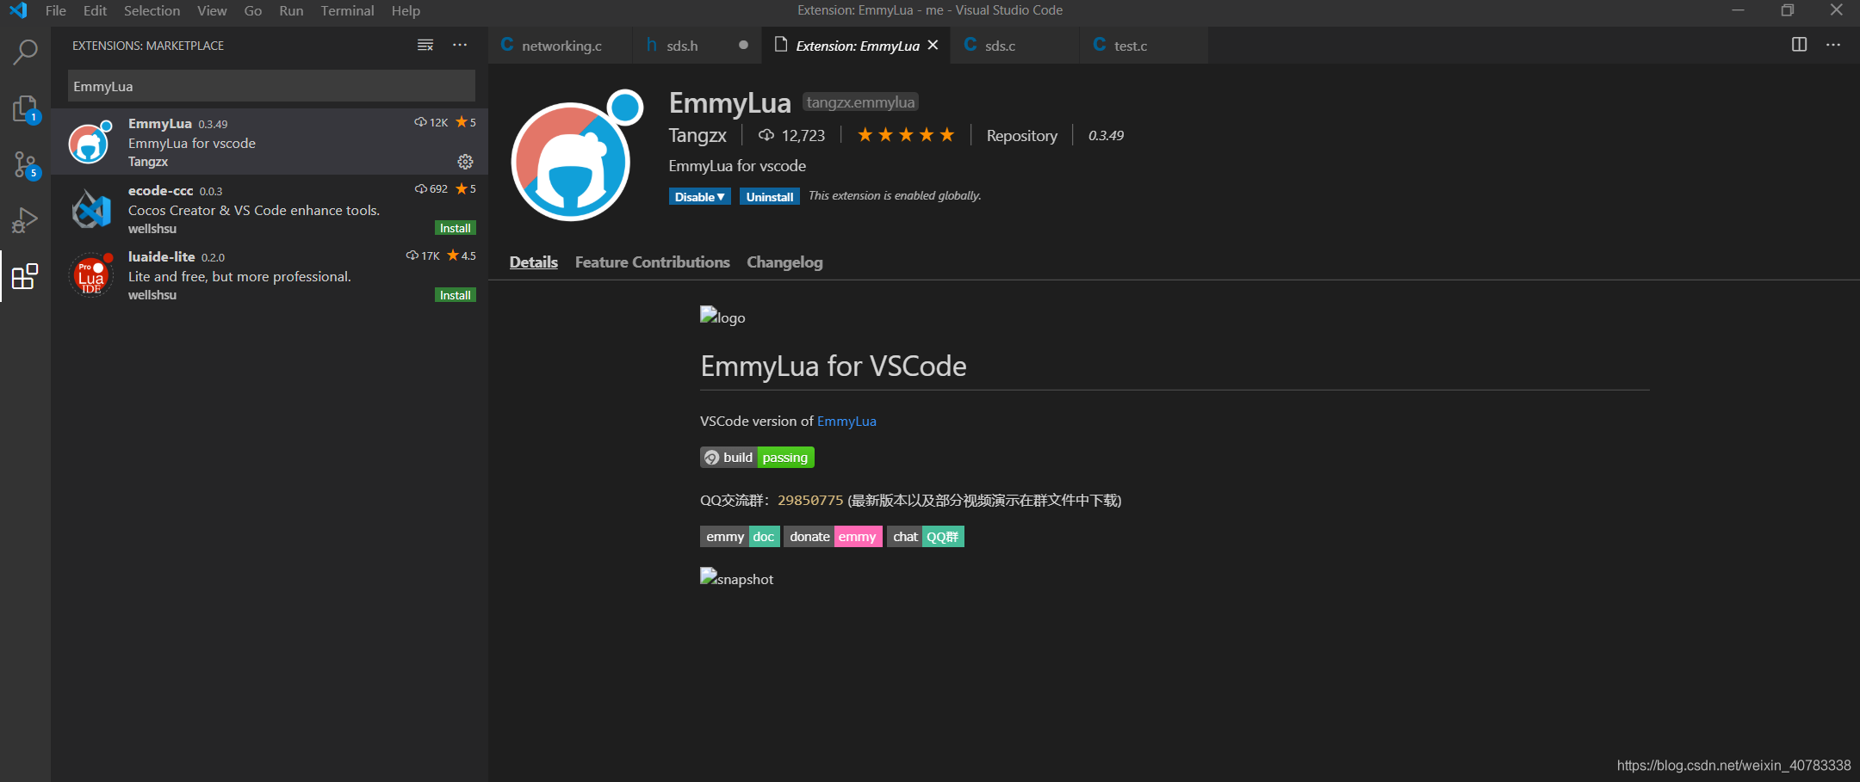Click the 12,723 install count

(x=791, y=135)
